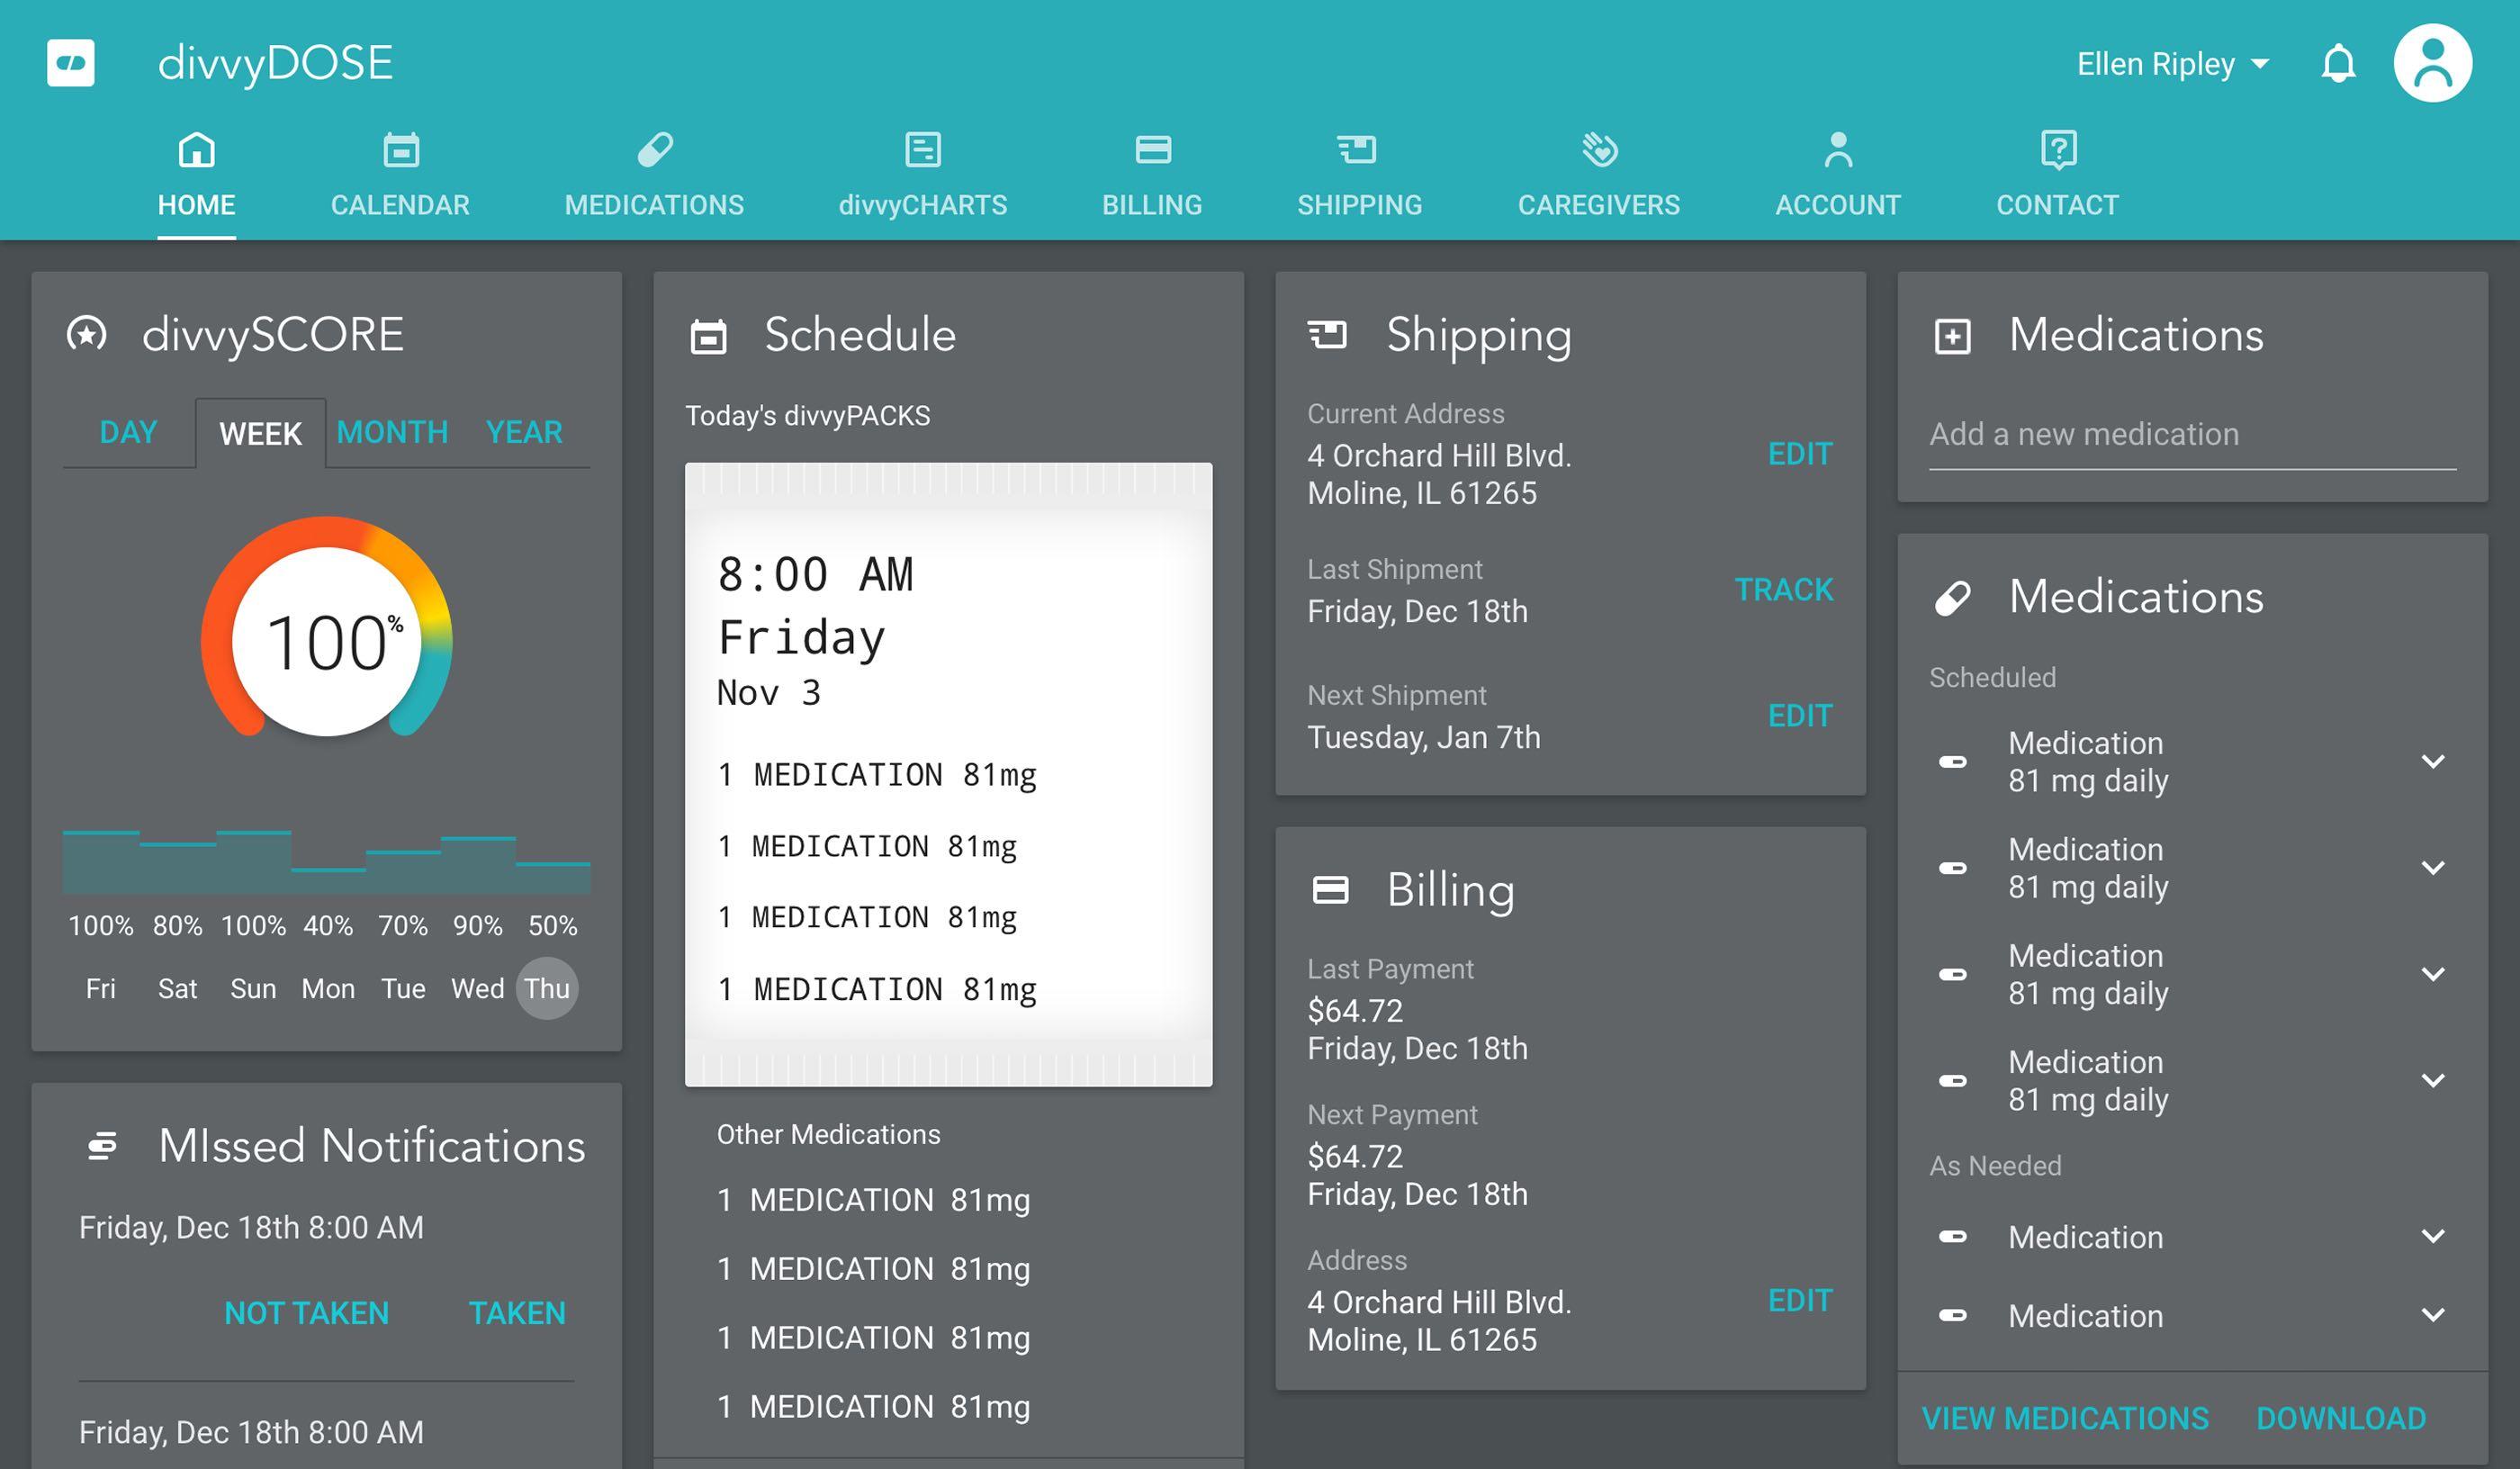Expand the first scheduled Medication 81 mg daily

2432,761
